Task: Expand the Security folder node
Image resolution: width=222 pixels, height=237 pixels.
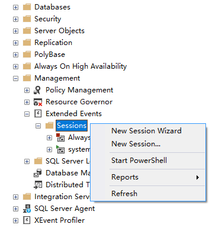Action: tap(15, 19)
